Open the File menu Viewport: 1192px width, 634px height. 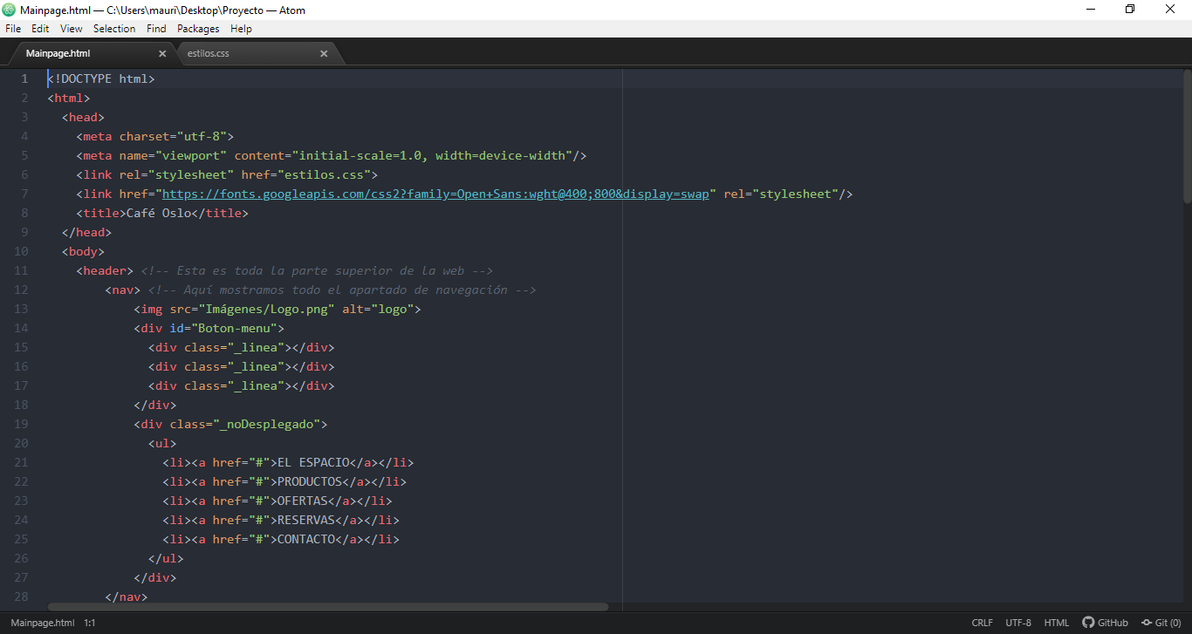(13, 29)
